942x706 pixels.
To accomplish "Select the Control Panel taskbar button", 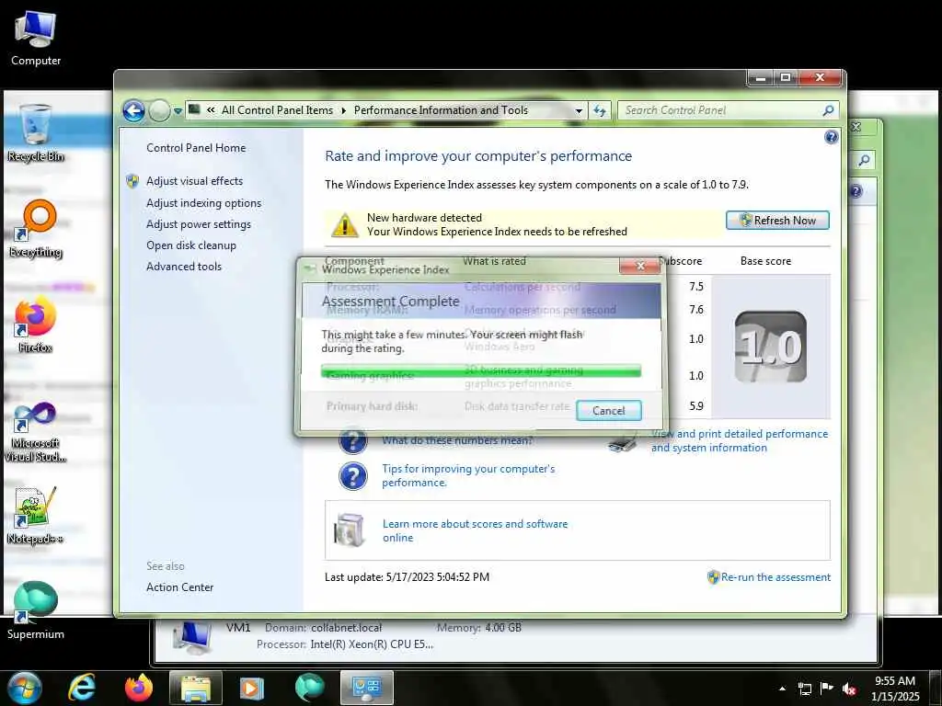I will click(366, 688).
